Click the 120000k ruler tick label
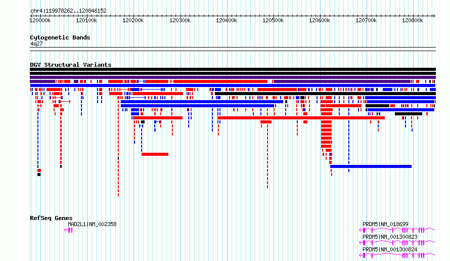This screenshot has height=261, width=450. pos(40,20)
